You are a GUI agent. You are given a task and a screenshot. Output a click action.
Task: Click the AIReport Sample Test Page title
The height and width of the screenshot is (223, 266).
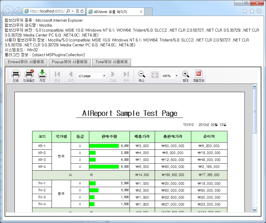point(130,113)
